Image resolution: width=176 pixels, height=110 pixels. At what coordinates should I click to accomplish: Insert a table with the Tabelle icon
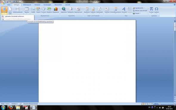point(27,10)
